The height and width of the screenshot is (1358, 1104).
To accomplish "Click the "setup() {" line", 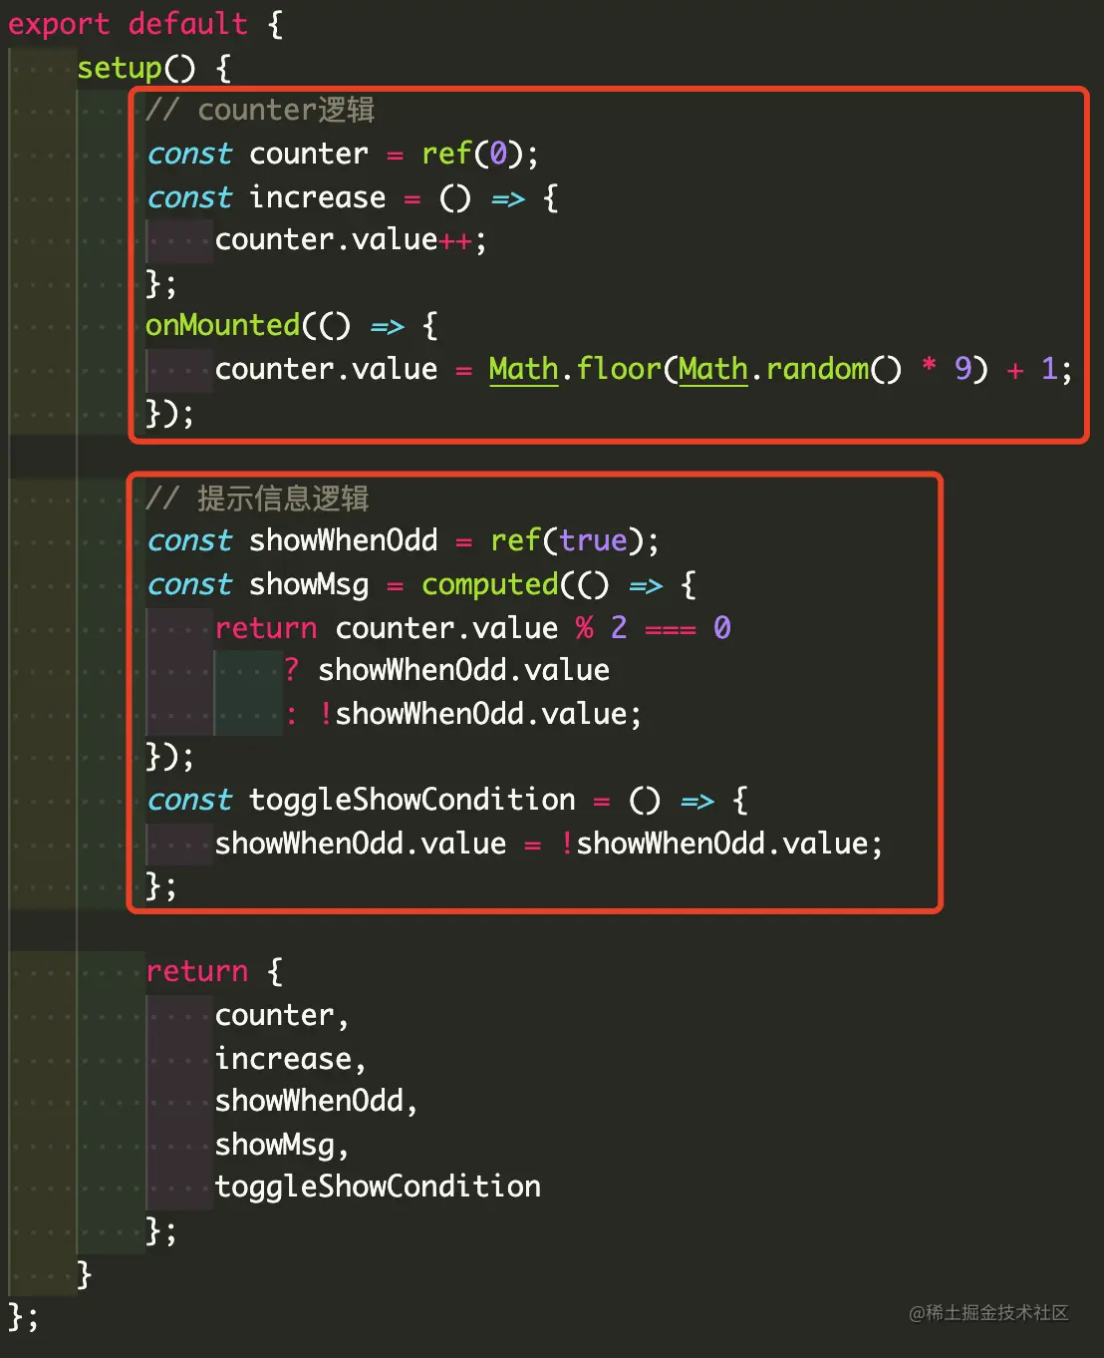I will (x=154, y=68).
